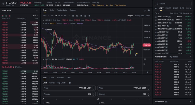
Task: Select the 4H chart interval
Action: (59, 16)
